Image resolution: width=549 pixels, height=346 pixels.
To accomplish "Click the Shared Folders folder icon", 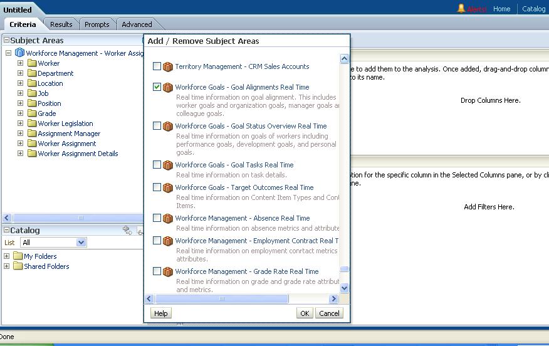I will tap(18, 266).
